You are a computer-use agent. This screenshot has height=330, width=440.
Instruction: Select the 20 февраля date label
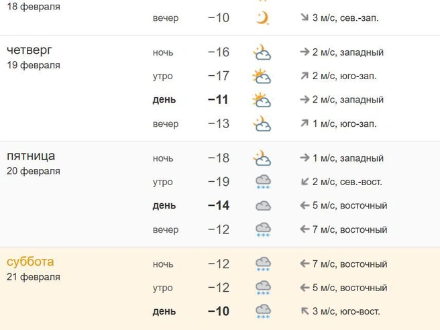[x=34, y=171]
